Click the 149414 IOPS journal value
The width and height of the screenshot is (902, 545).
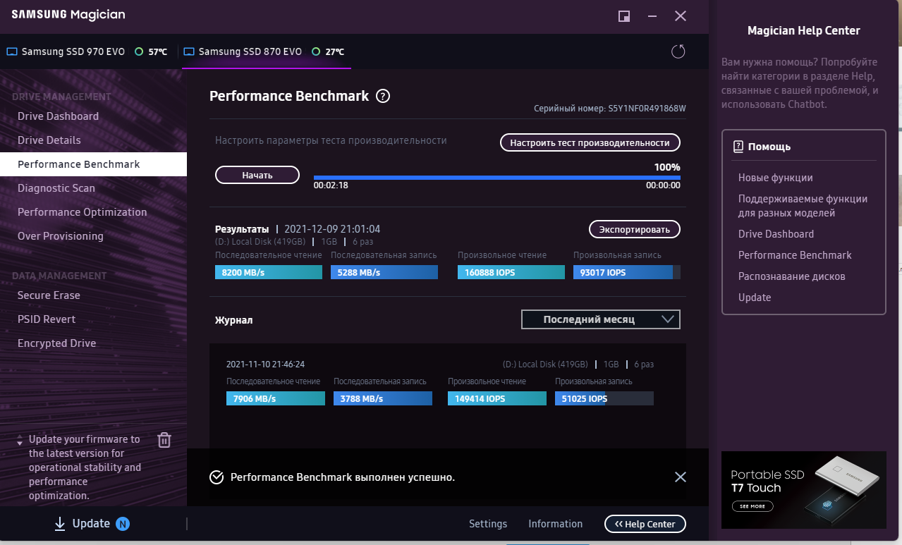point(497,398)
